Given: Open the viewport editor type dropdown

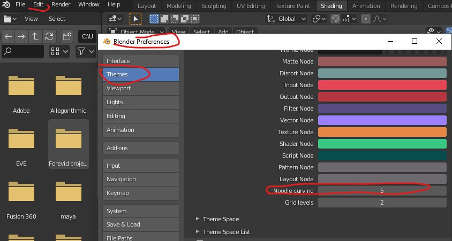Looking at the screenshot, I should 114,19.
